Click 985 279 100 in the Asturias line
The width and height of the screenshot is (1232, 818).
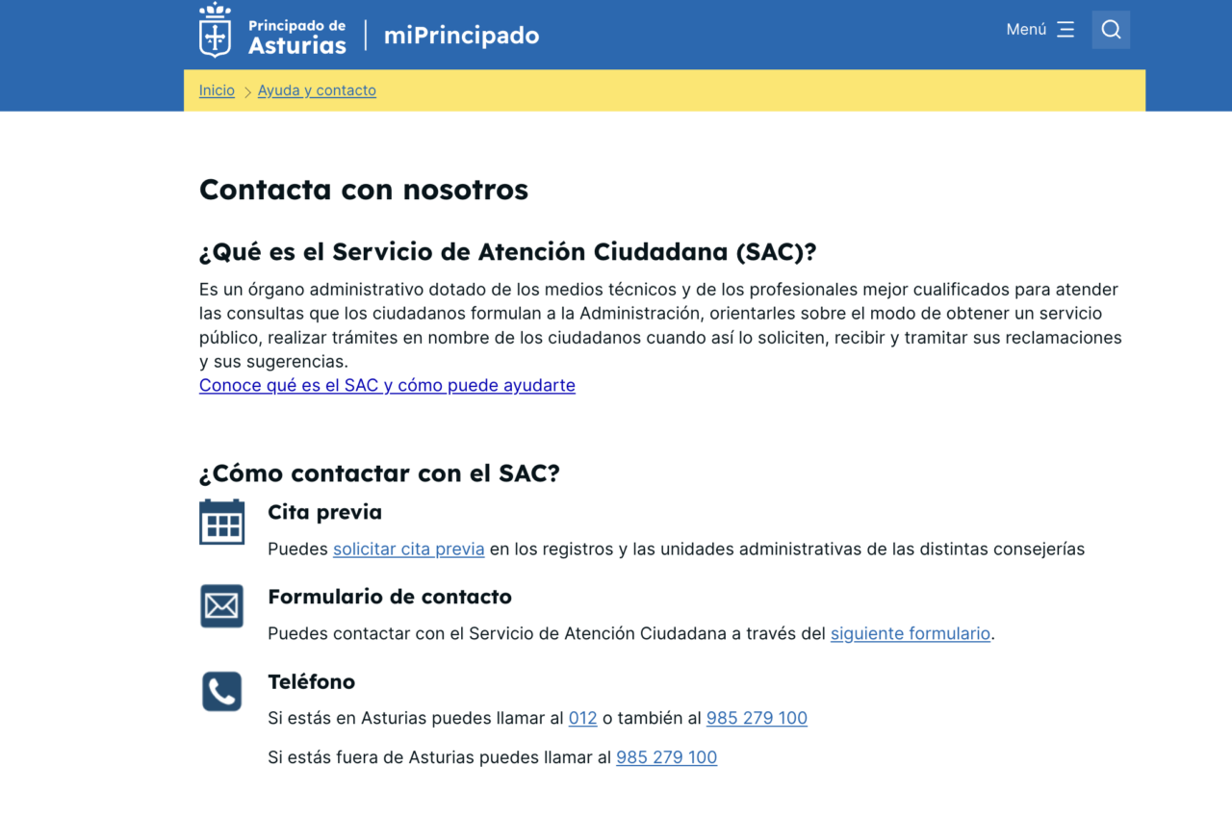point(757,718)
